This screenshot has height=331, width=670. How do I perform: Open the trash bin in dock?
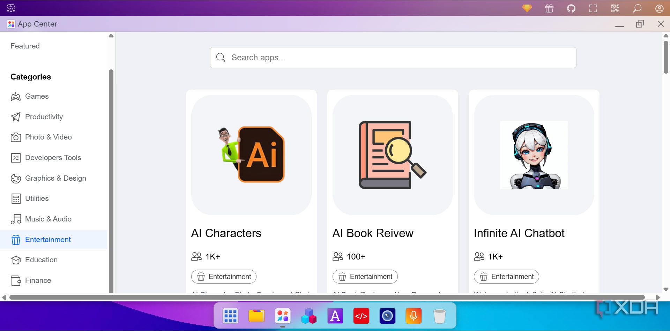(x=440, y=316)
